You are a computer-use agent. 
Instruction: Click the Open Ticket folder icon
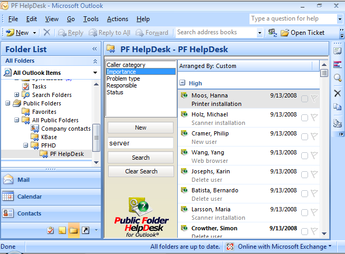284,33
